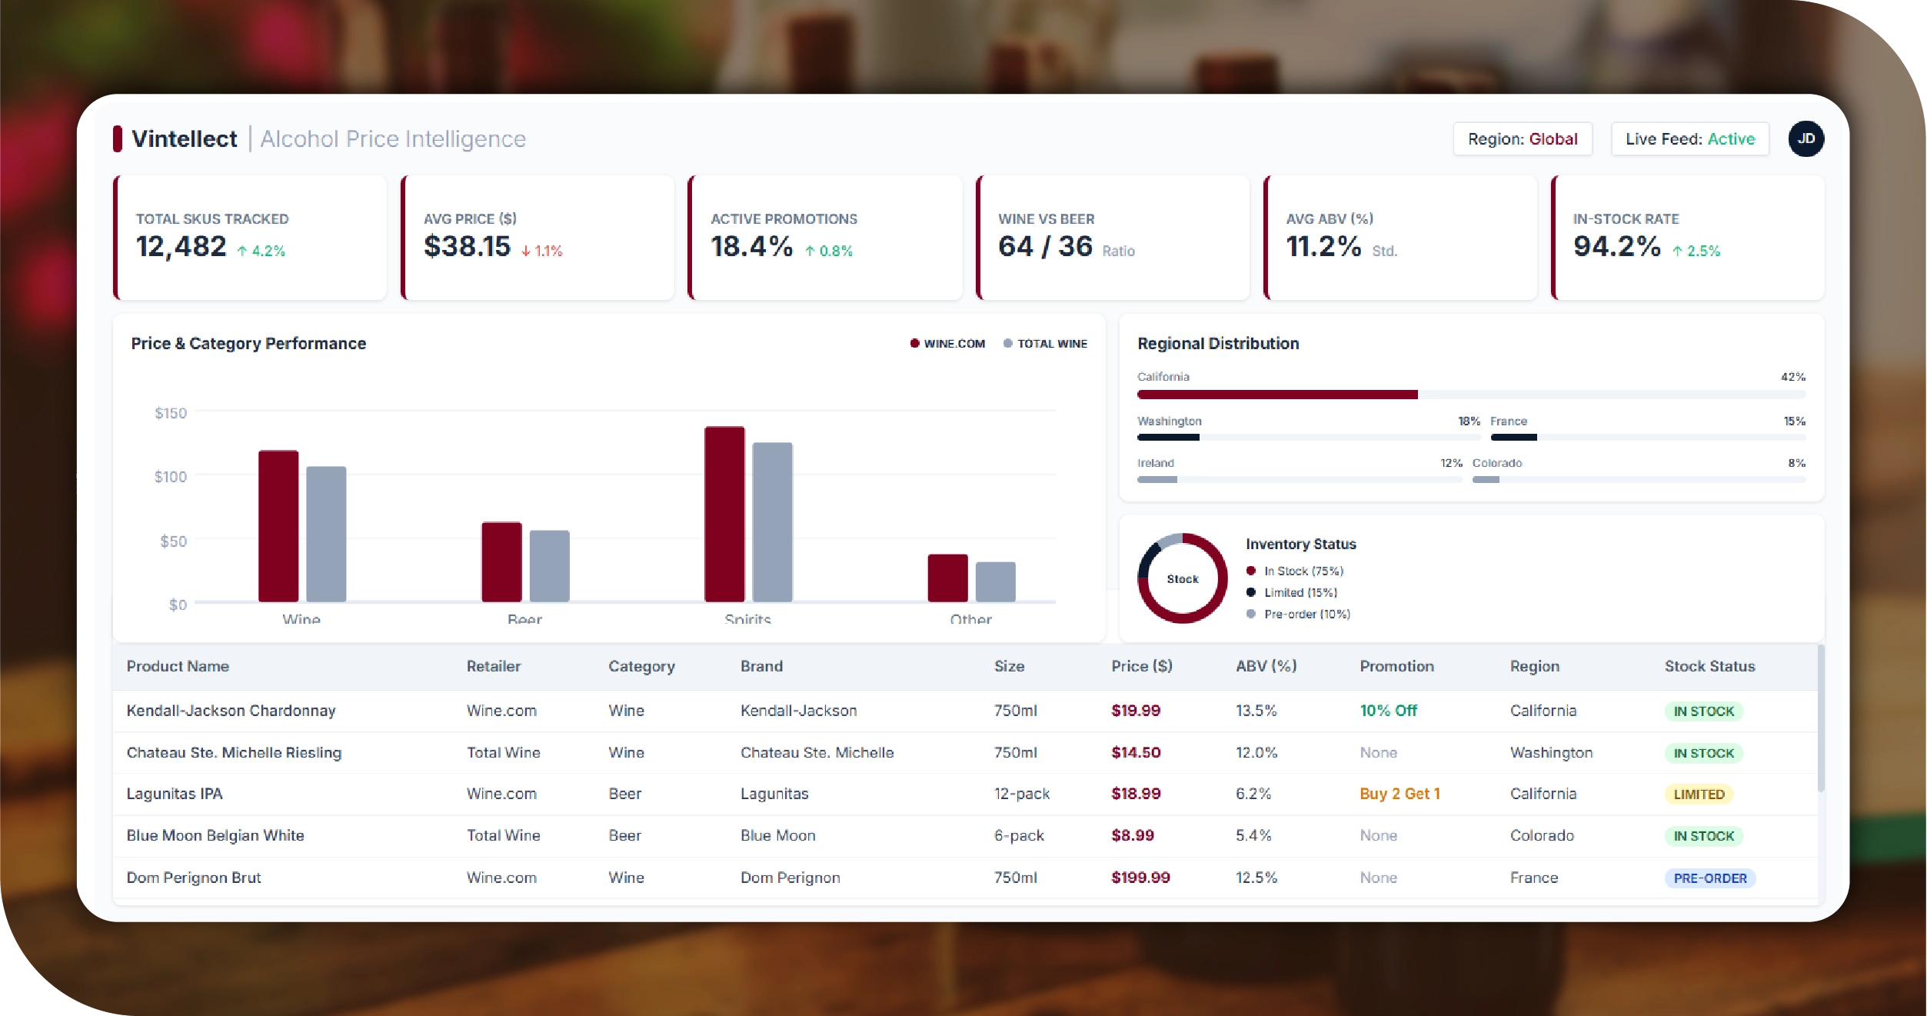Screen dimensions: 1927x1016
Task: Click the Pre-order (10%) legend dot
Action: (1251, 614)
